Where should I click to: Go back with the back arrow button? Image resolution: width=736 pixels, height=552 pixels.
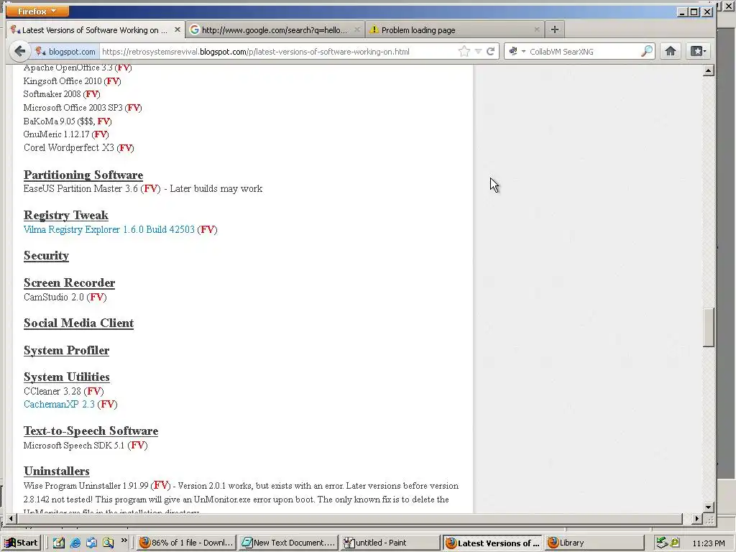19,51
